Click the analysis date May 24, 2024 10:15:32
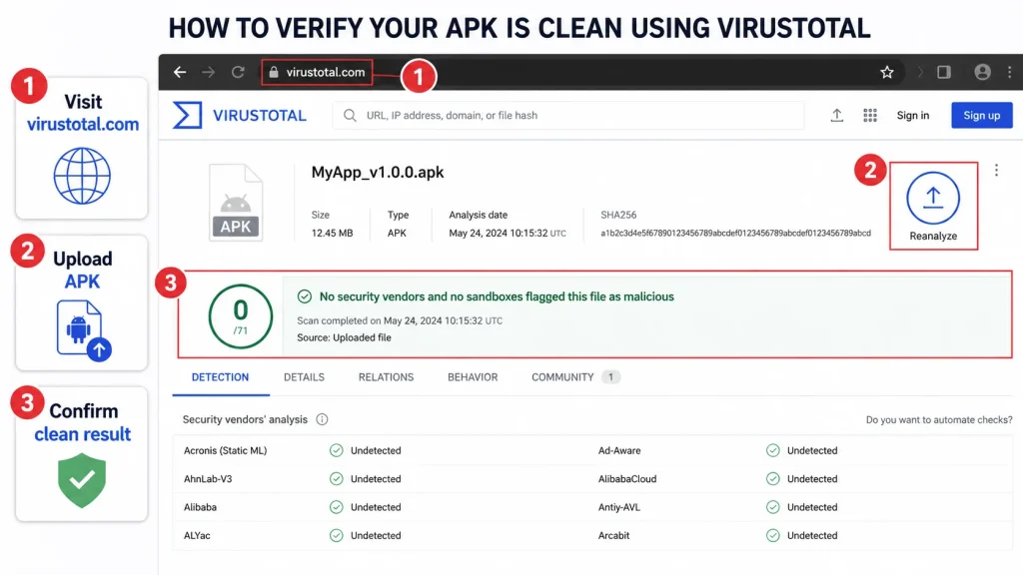The width and height of the screenshot is (1023, 575). [x=499, y=233]
